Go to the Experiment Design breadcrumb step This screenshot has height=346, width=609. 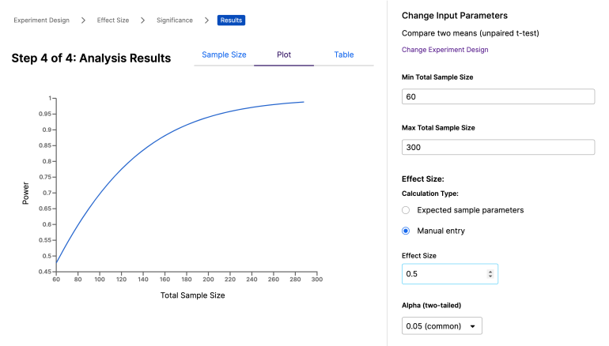41,20
